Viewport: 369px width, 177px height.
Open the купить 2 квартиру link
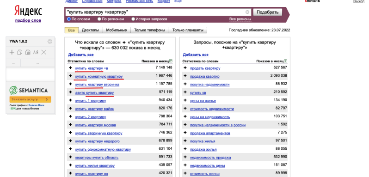point(91,117)
